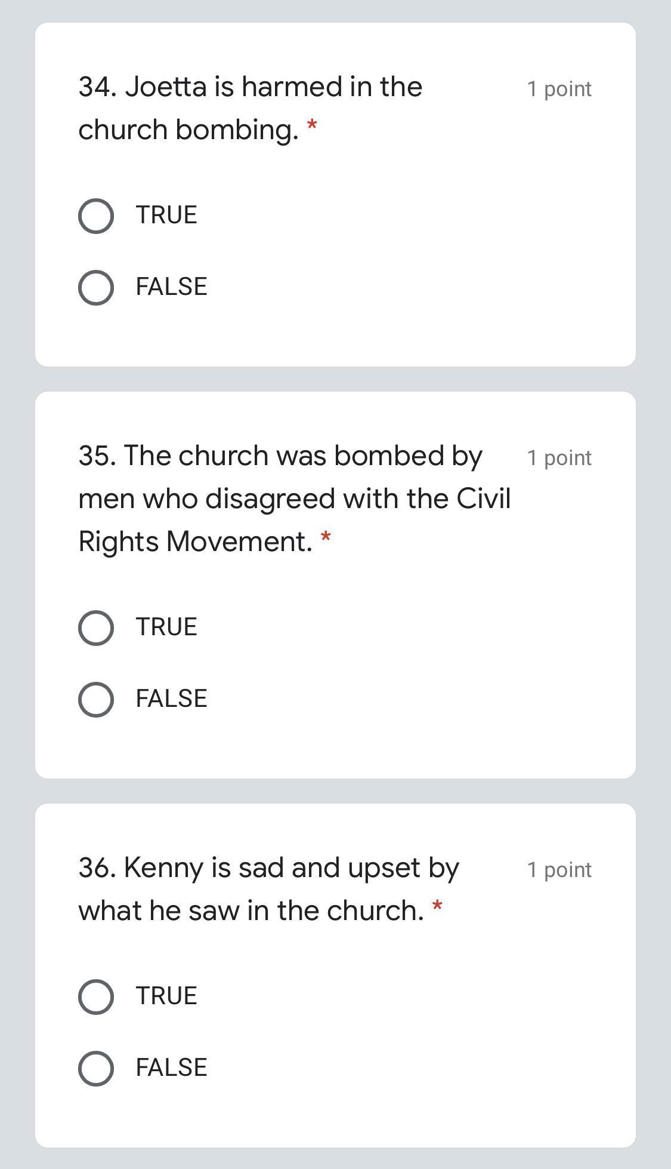Click the FALSE label text under question 35
671x1169 pixels.
(x=171, y=699)
